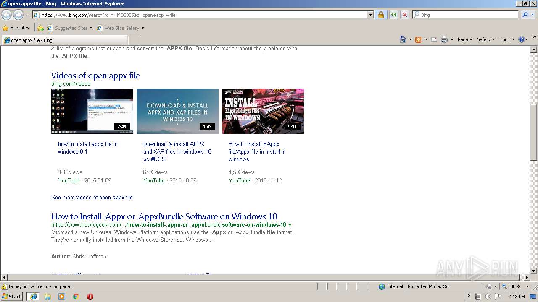Image resolution: width=538 pixels, height=302 pixels.
Task: Play the 7:49 video thumbnail
Action: (x=92, y=111)
